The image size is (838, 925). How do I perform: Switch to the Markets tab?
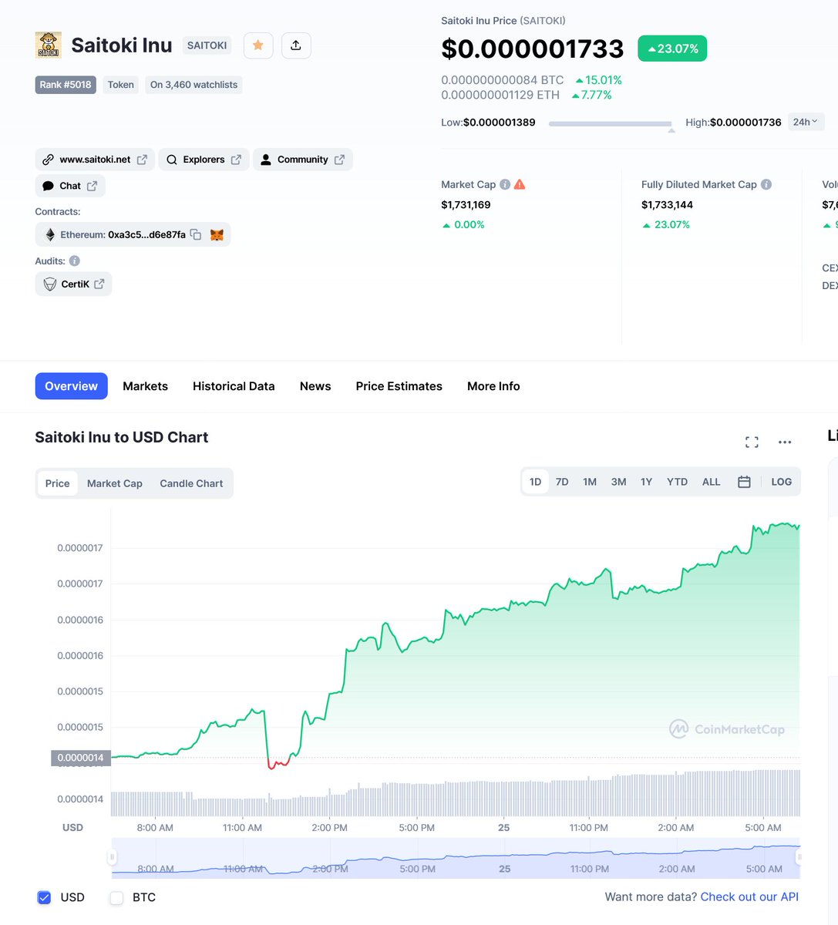pyautogui.click(x=145, y=386)
